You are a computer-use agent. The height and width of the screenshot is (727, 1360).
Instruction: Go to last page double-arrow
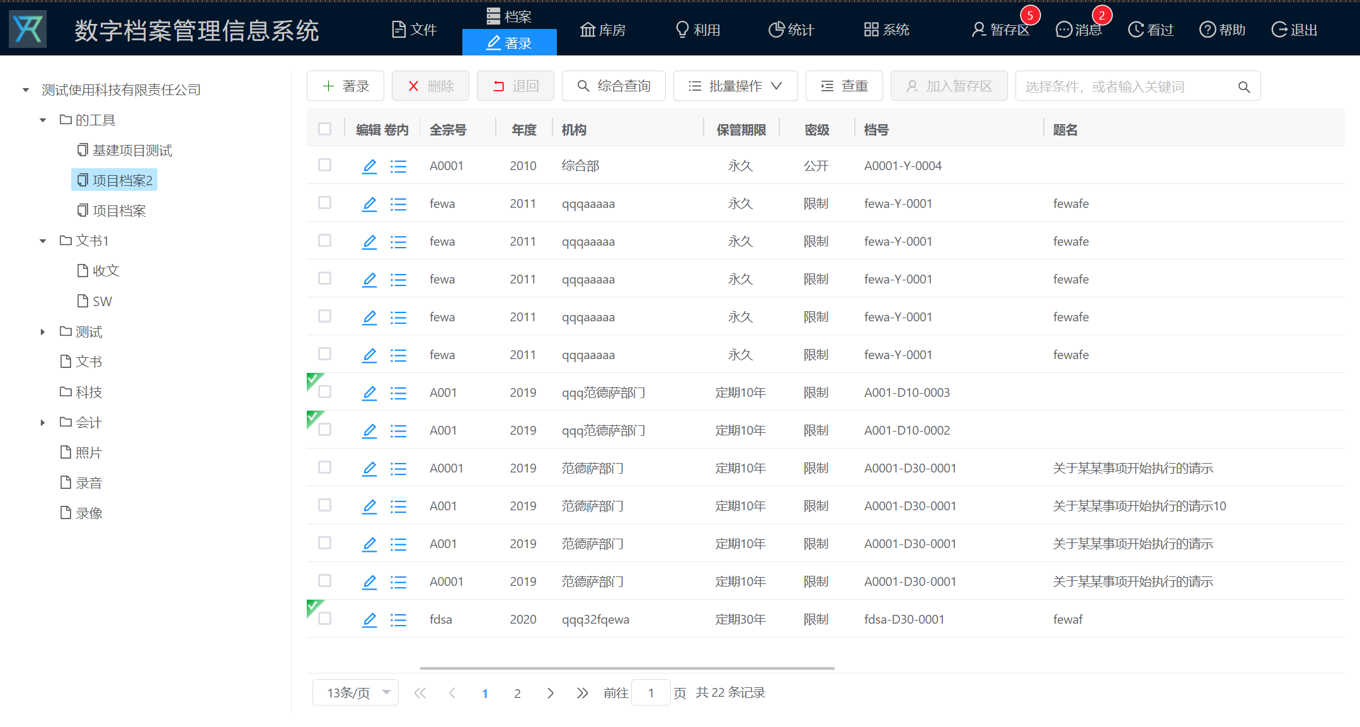tap(583, 693)
